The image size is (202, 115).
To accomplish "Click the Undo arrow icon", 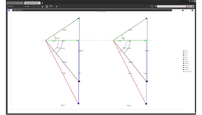I will pyautogui.click(x=33, y=6).
